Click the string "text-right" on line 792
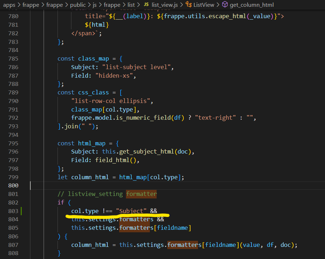 pyautogui.click(x=215, y=118)
